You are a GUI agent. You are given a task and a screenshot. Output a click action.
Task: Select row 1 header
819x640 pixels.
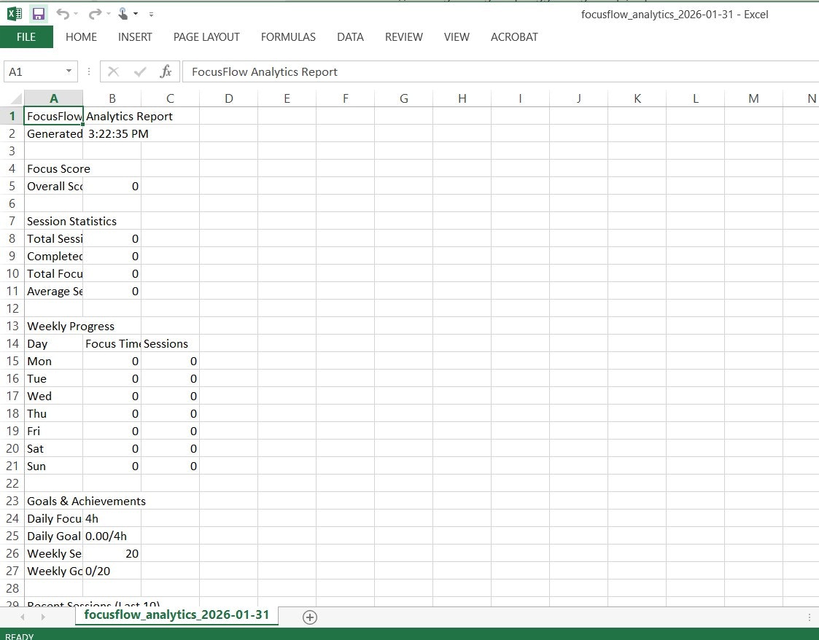pyautogui.click(x=12, y=116)
